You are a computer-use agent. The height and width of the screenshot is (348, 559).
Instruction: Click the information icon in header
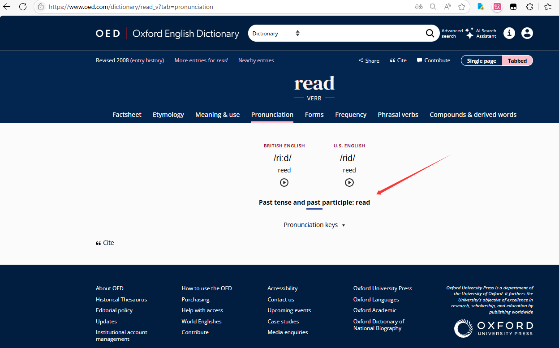509,33
